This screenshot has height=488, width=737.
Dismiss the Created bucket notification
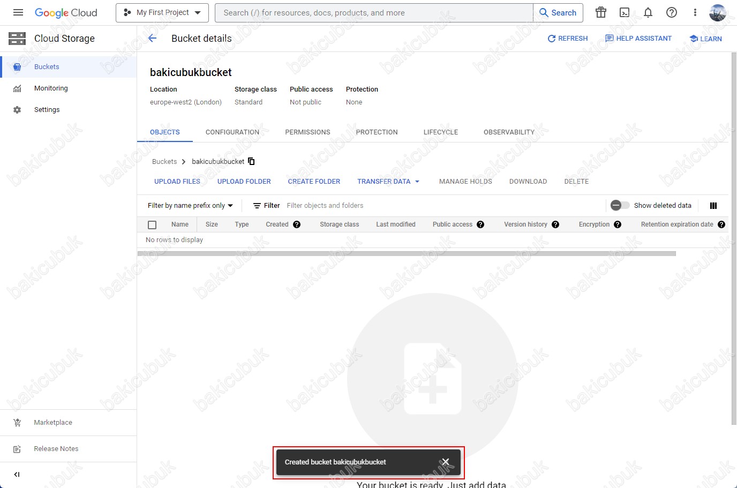446,462
